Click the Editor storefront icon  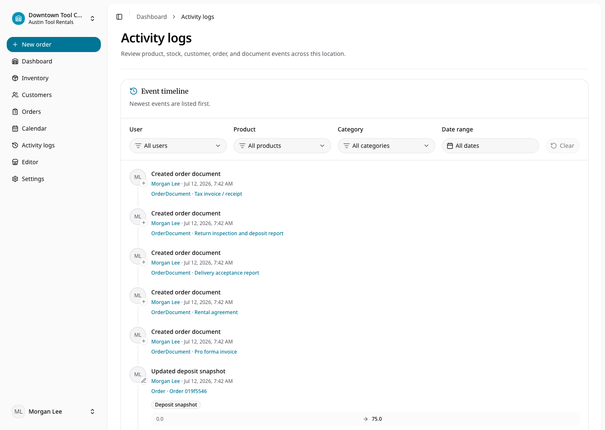(x=15, y=162)
